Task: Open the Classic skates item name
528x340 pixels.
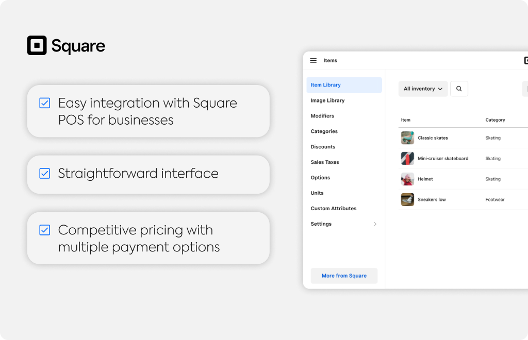Action: point(433,138)
